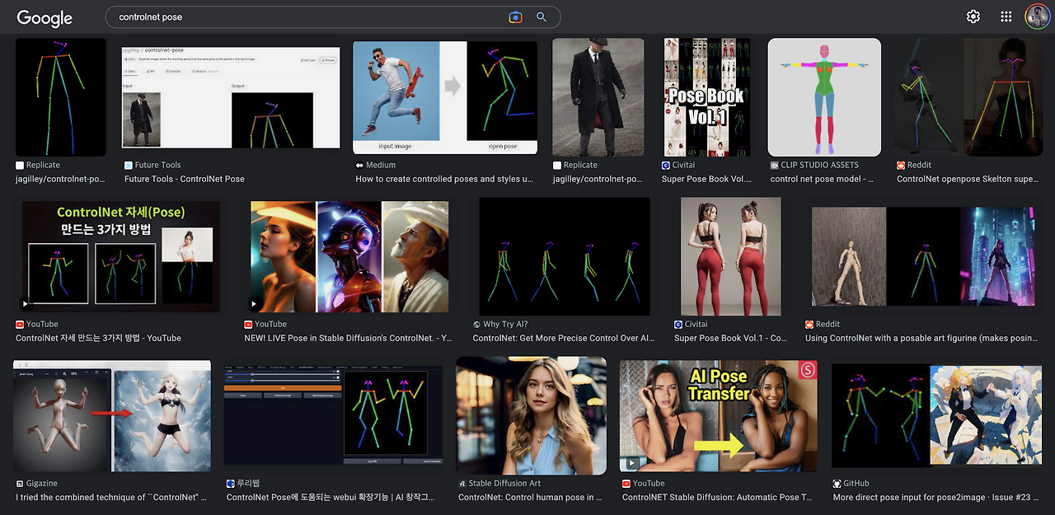The height and width of the screenshot is (515, 1055).
Task: Open the Google account avatar
Action: coord(1037,16)
